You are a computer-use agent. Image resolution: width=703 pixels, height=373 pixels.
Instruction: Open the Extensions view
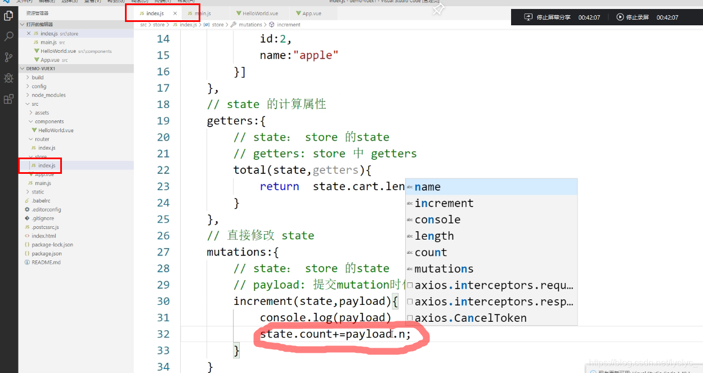(8, 99)
